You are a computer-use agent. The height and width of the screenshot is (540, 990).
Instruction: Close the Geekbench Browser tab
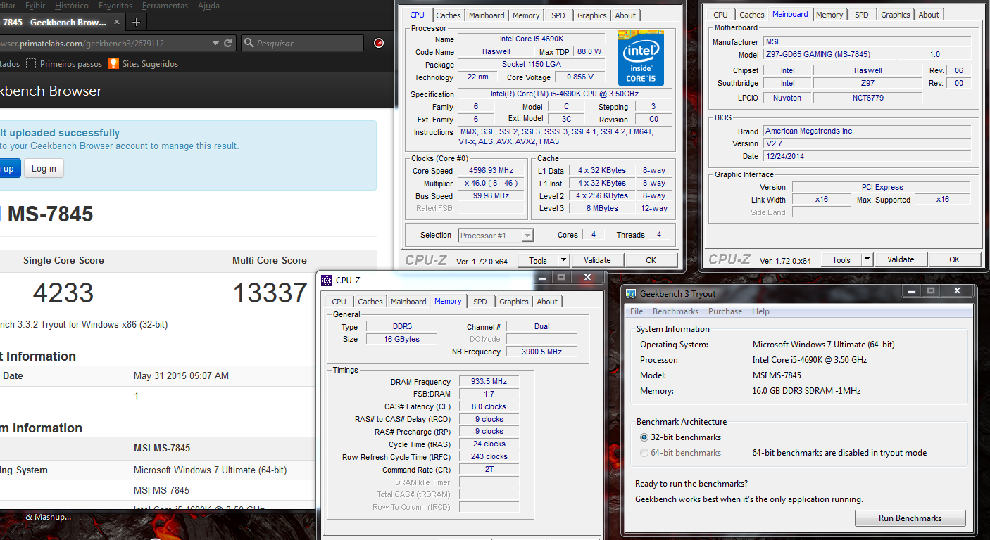[x=115, y=22]
